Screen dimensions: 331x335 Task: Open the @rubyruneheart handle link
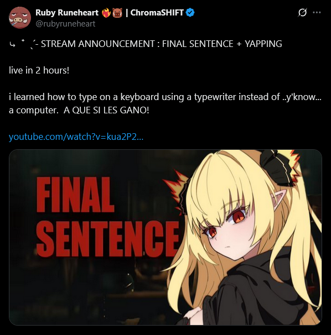click(x=65, y=24)
